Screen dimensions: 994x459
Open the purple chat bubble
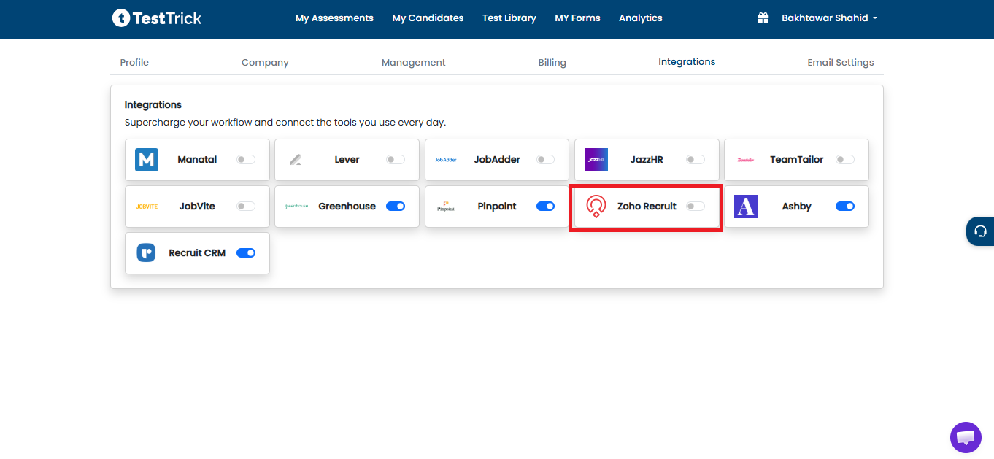966,437
